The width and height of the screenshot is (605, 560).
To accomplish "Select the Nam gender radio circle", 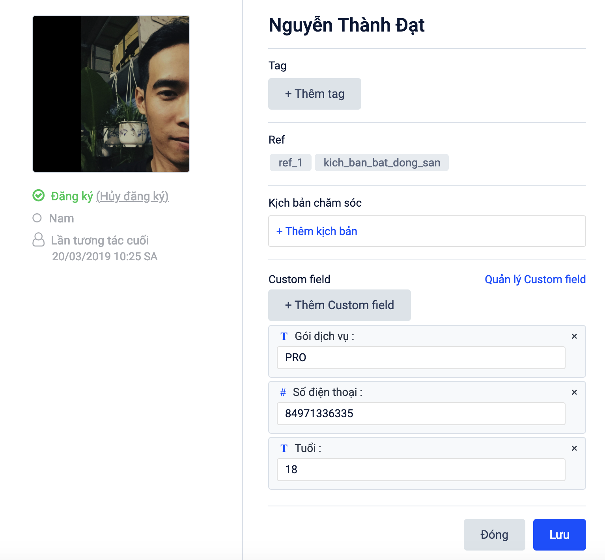I will pos(37,218).
